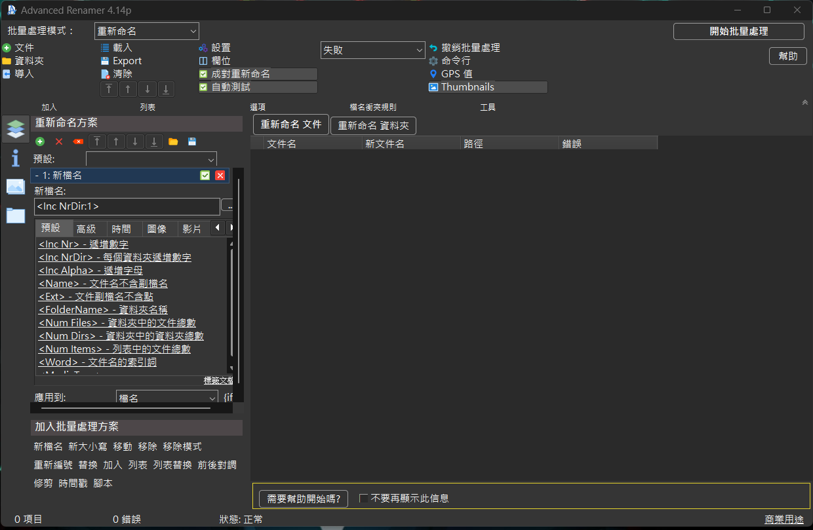Move the list item to the top using the toolbar arrow under 清除
Image resolution: width=813 pixels, height=530 pixels.
click(x=109, y=89)
